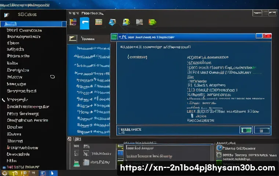Viewport: 279px width, 176px height.
Task: Click the toolbar icon with yellow arrow
Action: (126, 22)
